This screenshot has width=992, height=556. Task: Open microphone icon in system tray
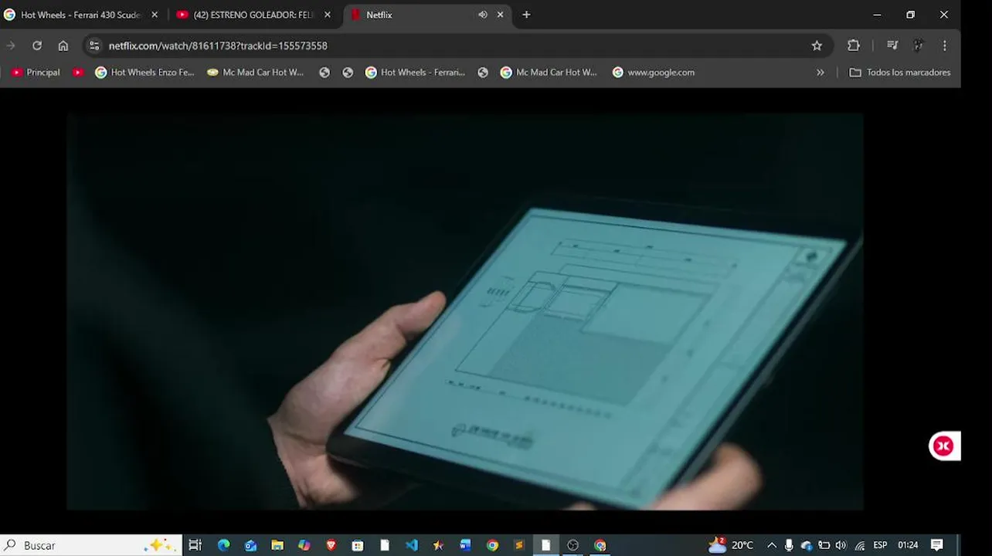pos(789,545)
